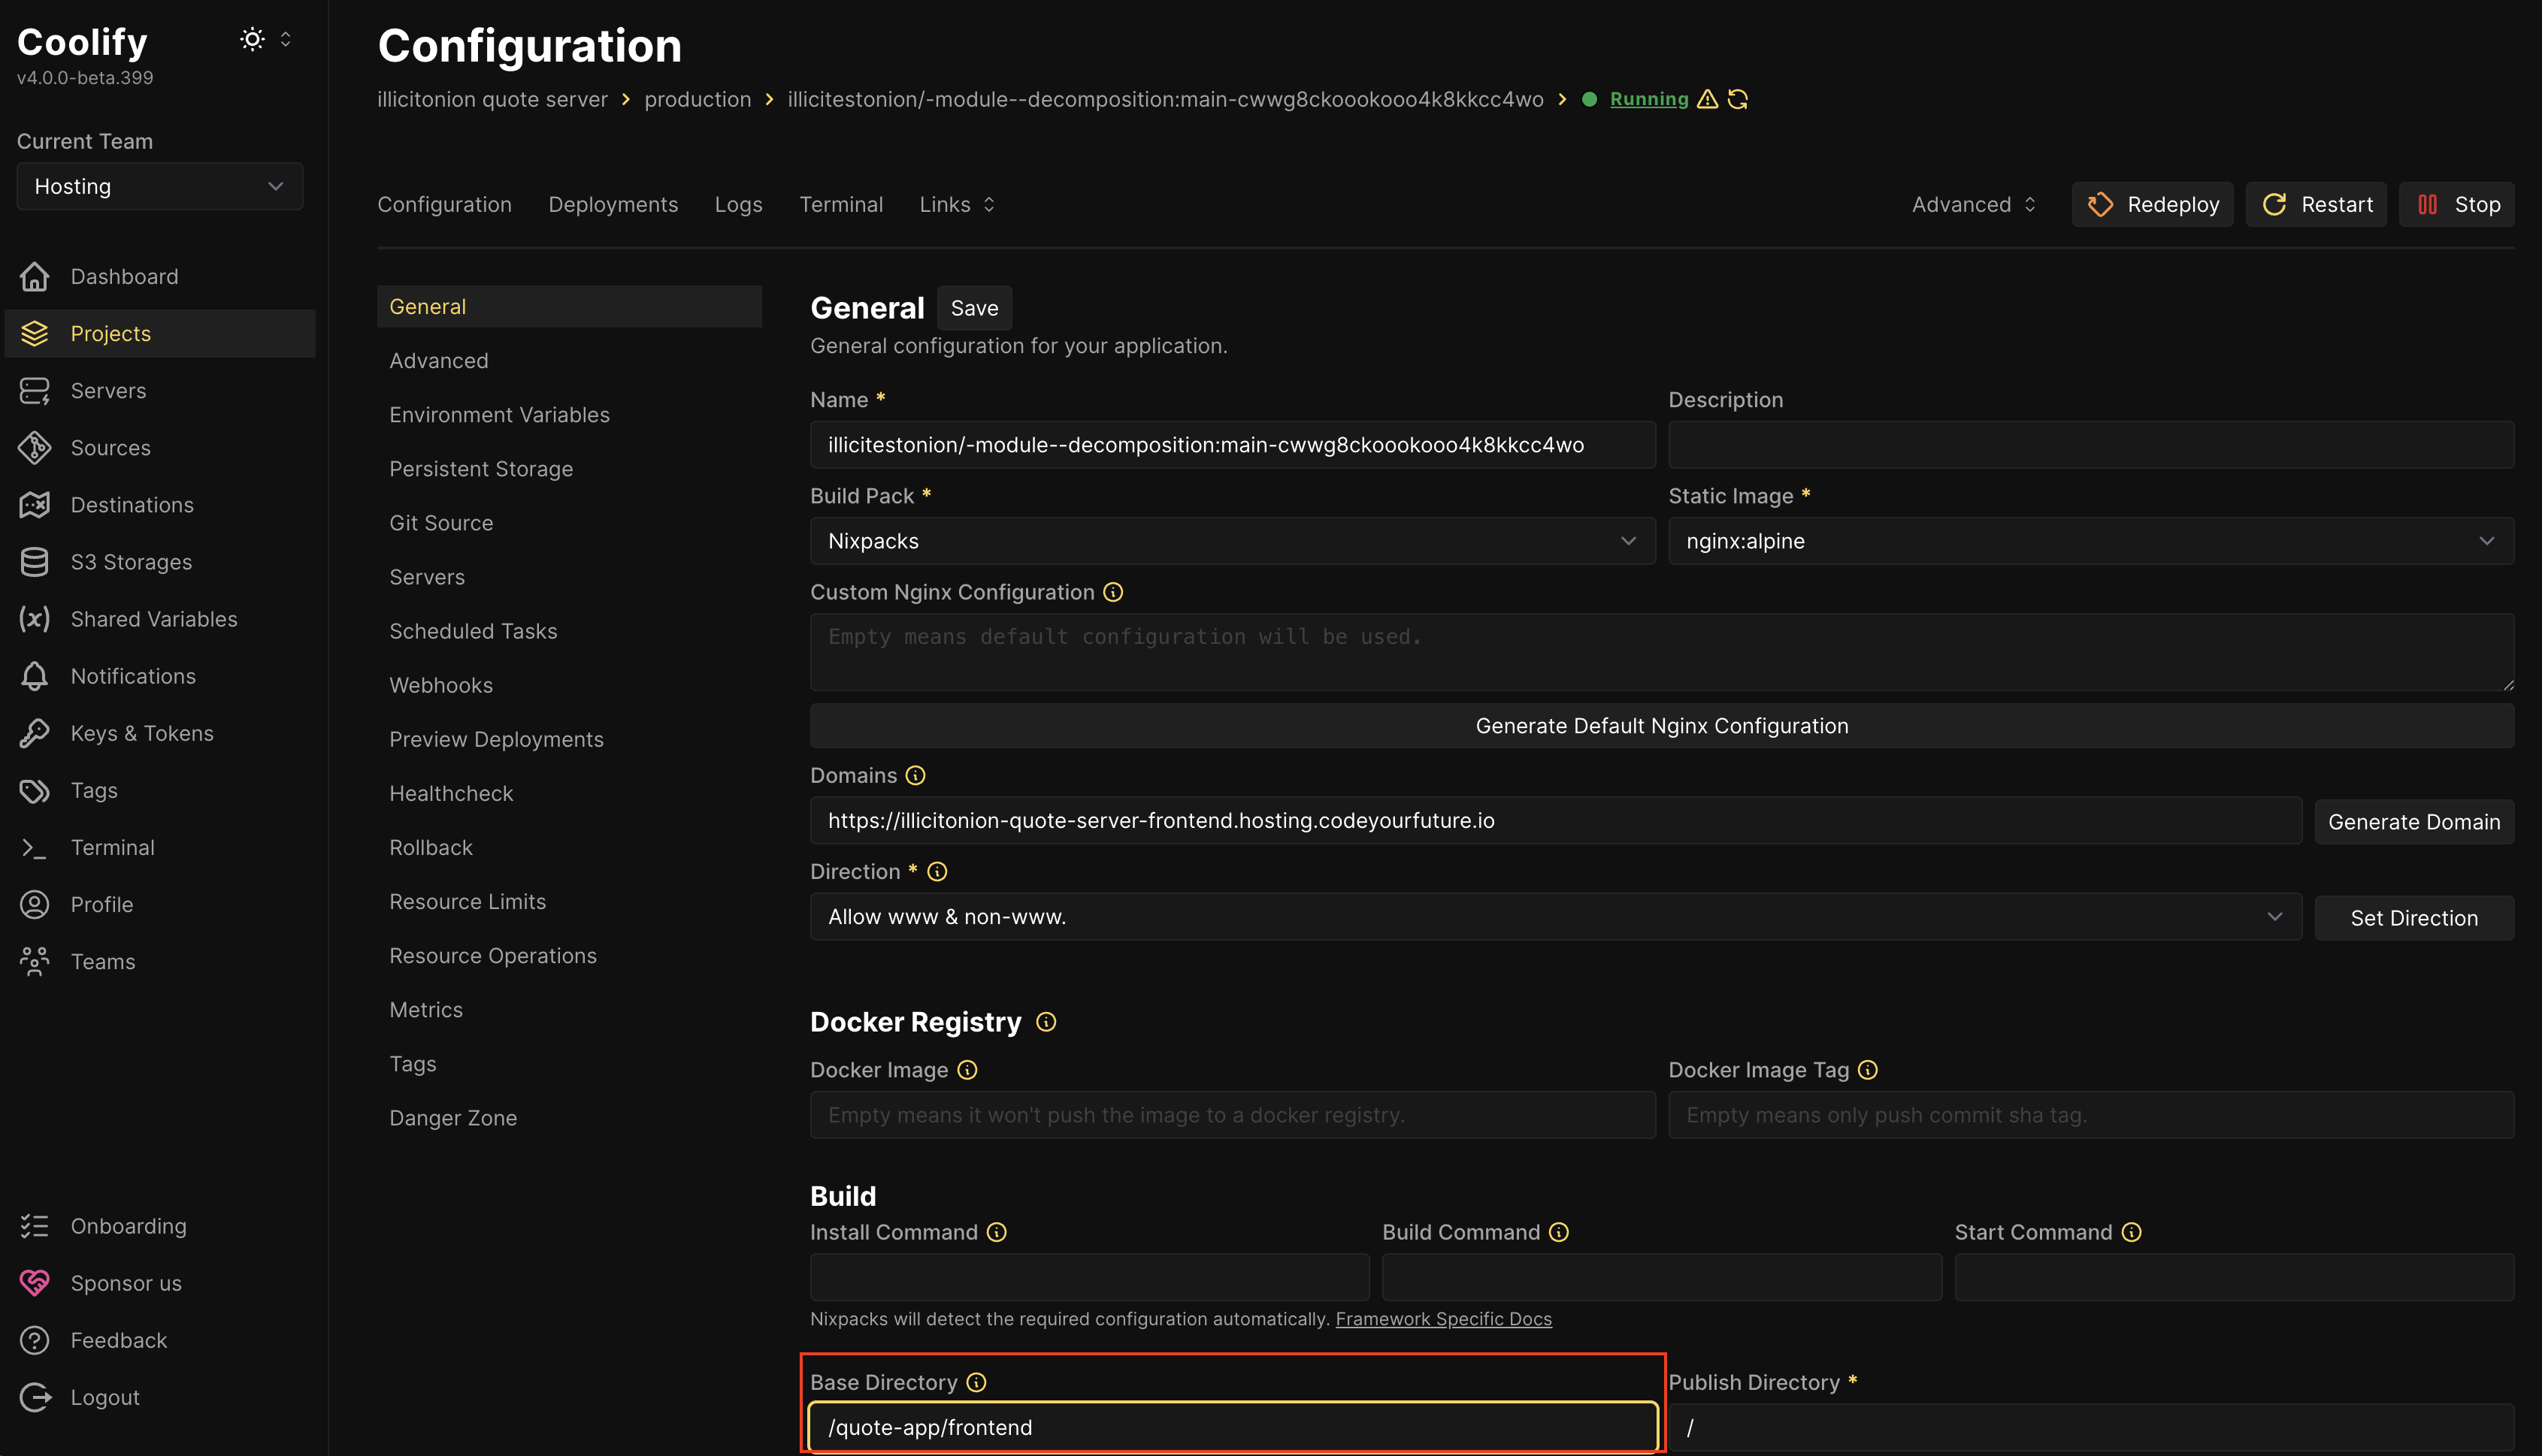Open the Framework Specific Docs link
The image size is (2542, 1456).
(1445, 1318)
